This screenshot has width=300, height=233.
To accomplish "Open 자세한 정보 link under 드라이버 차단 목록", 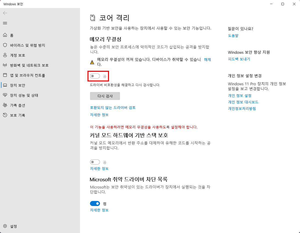I will (99, 210).
